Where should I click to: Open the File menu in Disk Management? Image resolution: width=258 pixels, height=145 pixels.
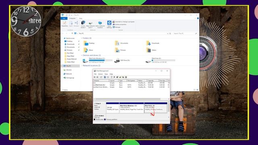(95, 74)
